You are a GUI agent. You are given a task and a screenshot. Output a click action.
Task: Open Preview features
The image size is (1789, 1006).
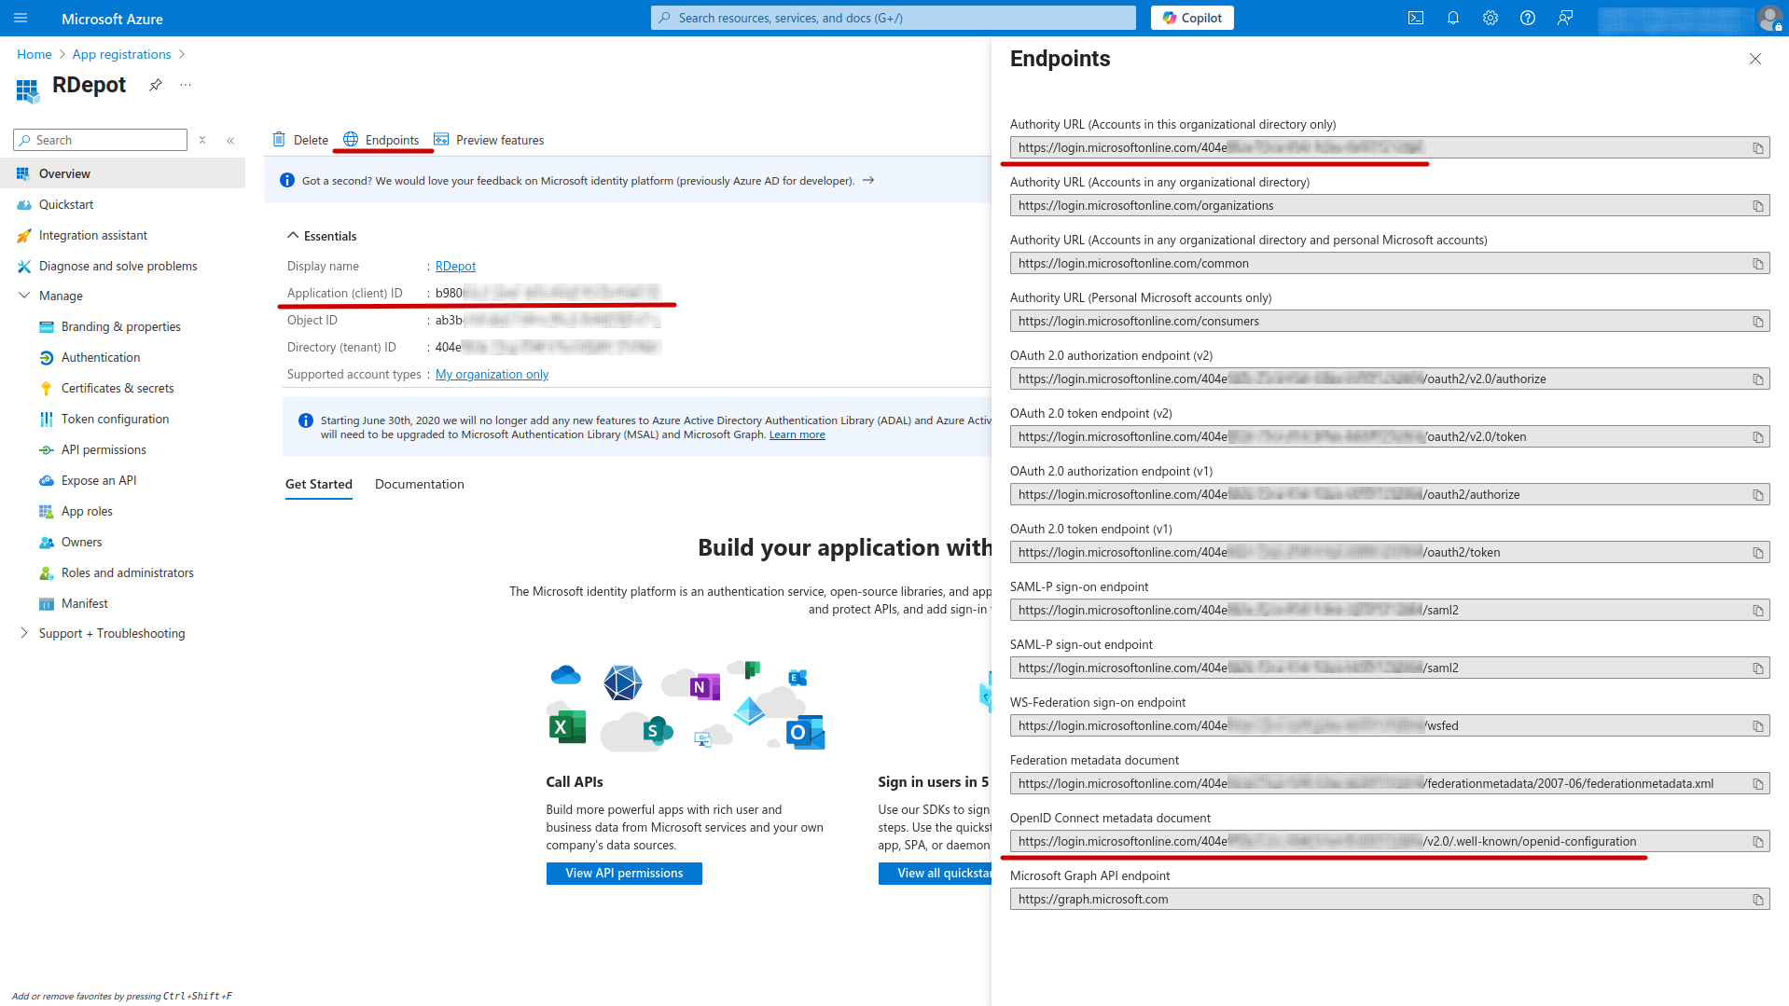coord(489,140)
